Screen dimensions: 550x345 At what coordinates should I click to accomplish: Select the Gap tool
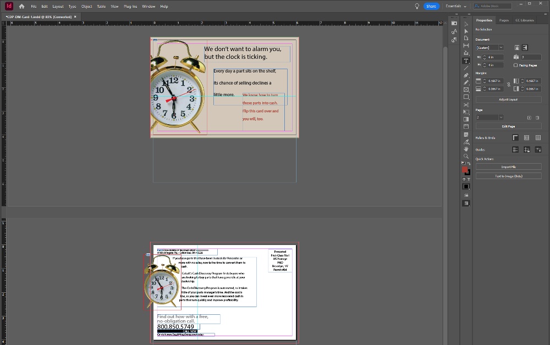(466, 46)
